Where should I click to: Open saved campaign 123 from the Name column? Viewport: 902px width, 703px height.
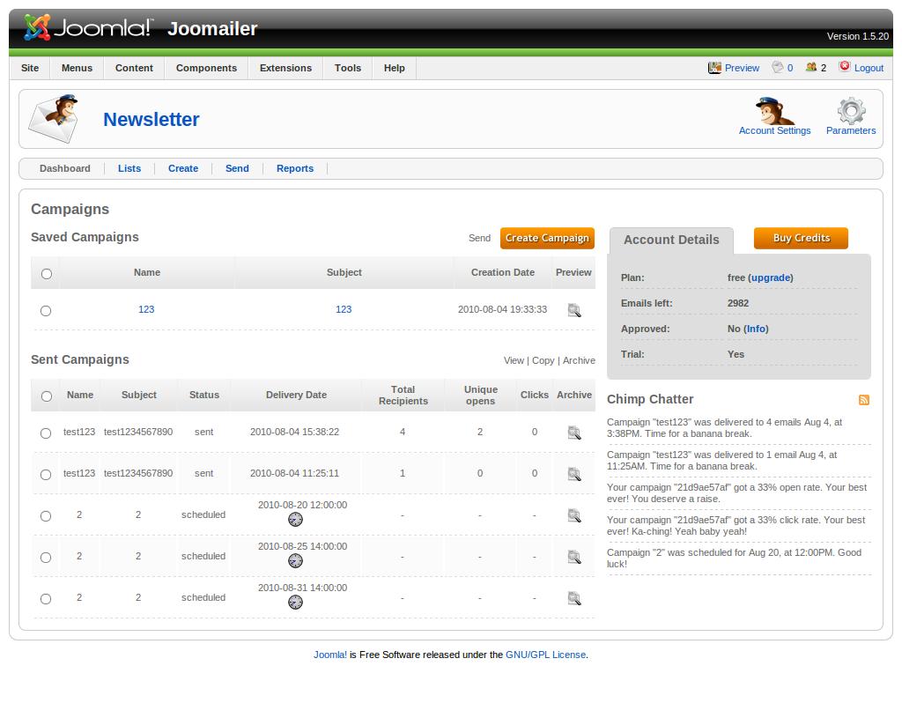[x=146, y=309]
